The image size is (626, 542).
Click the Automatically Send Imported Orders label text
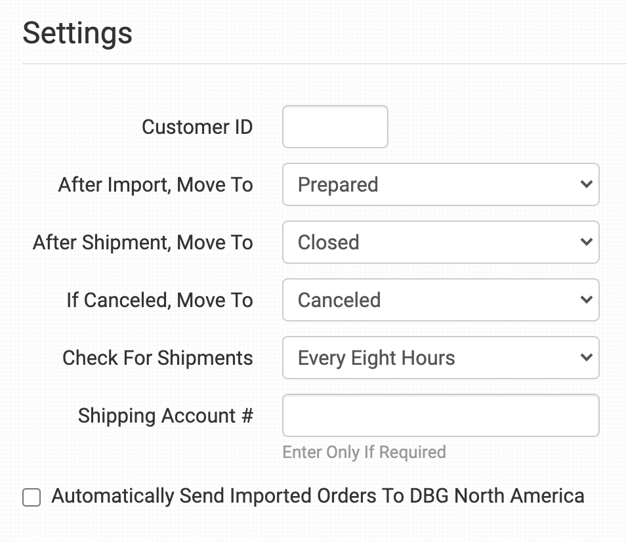tap(318, 495)
